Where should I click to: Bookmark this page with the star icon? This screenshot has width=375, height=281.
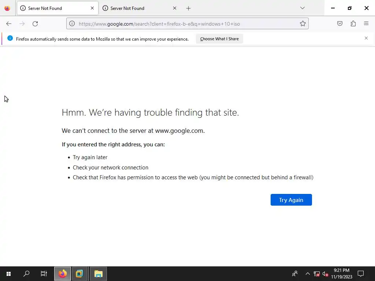click(x=303, y=23)
